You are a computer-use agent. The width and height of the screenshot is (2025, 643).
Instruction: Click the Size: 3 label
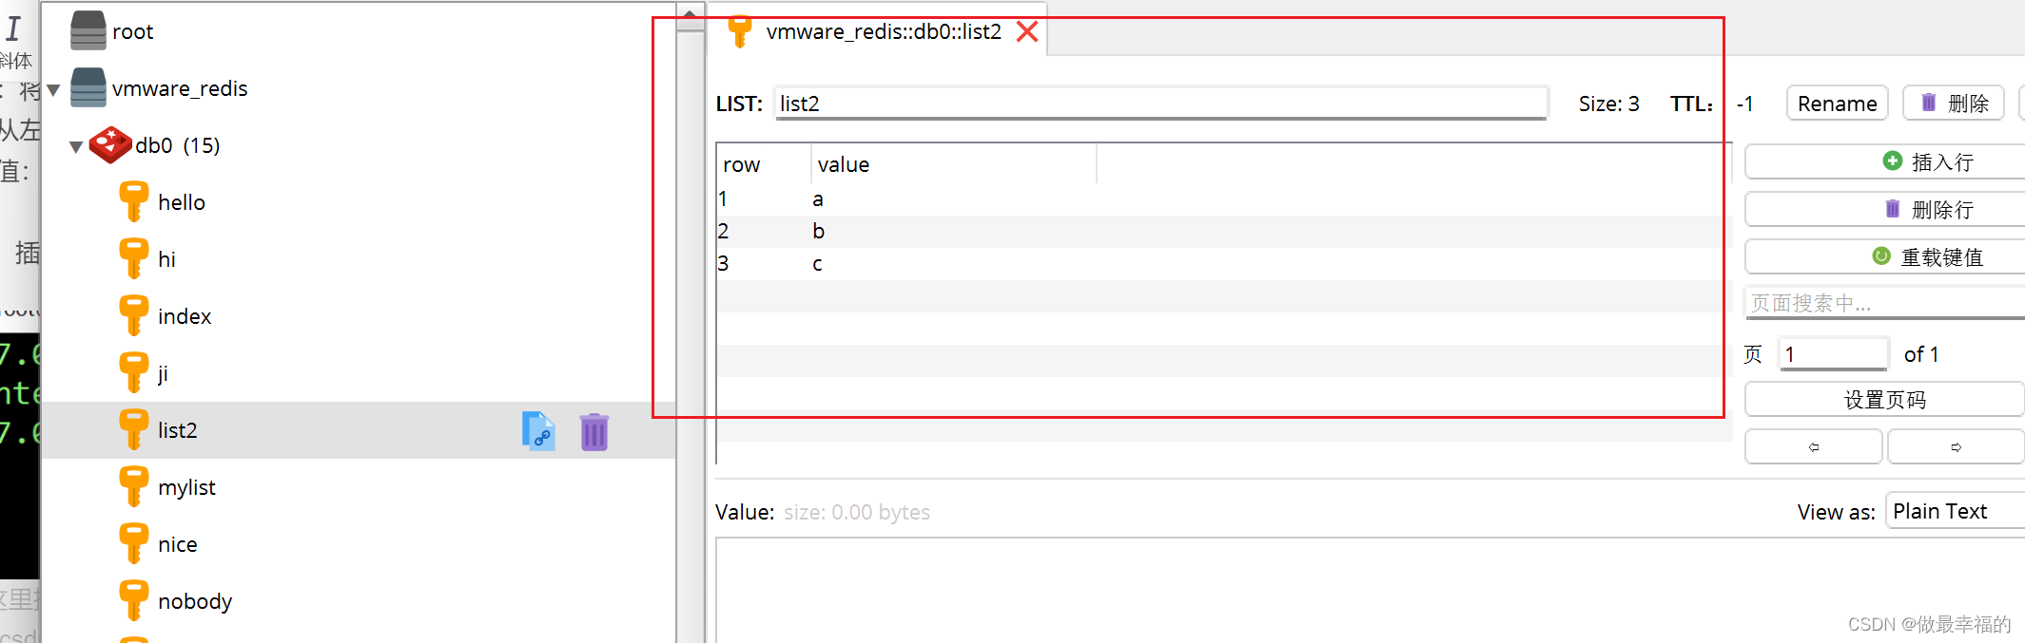1608,104
